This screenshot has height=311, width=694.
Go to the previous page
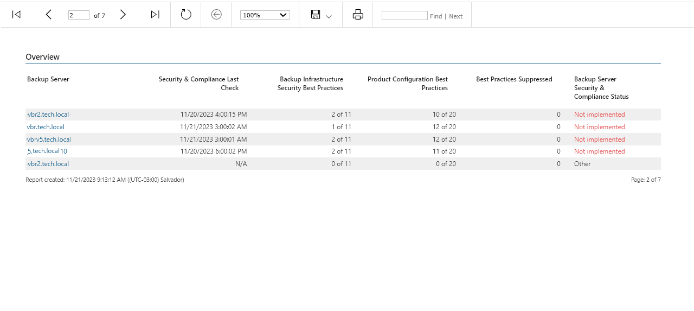pyautogui.click(x=49, y=15)
